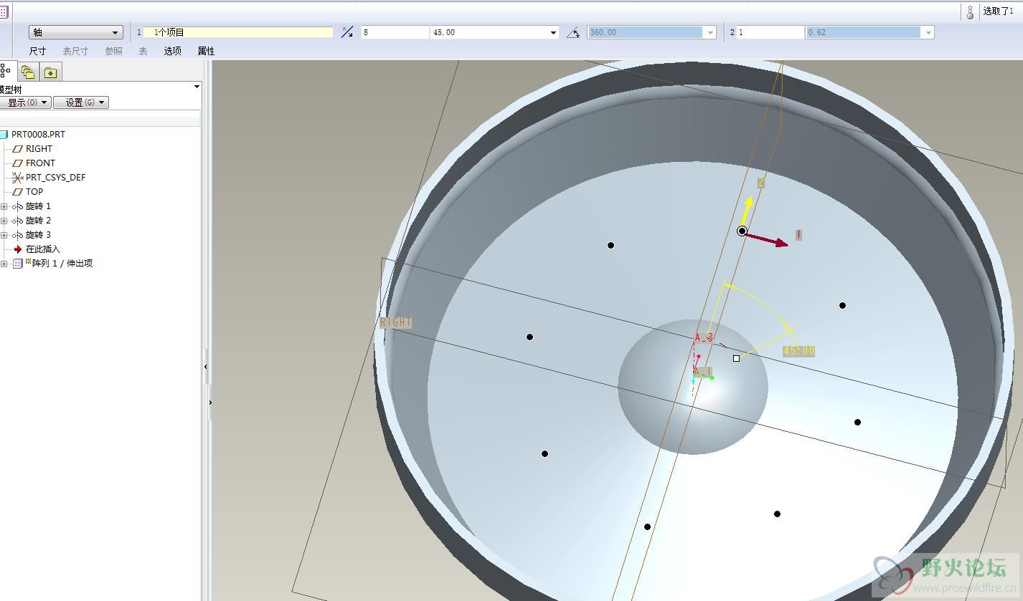
Task: Select PRT0008.PRT in the model tree
Action: pyautogui.click(x=38, y=134)
